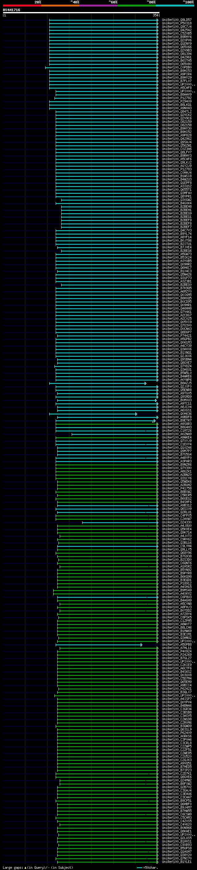
Task: Select the UniRef100_B9ETR7 label
Action: pyautogui.click(x=176, y=420)
